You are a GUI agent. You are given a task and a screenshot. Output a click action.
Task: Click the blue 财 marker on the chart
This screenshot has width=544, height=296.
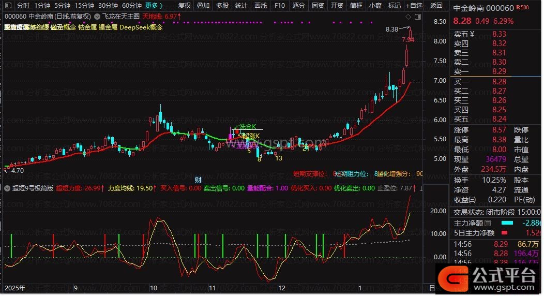tap(198, 180)
